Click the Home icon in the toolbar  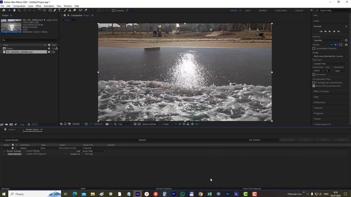(x=4, y=10)
